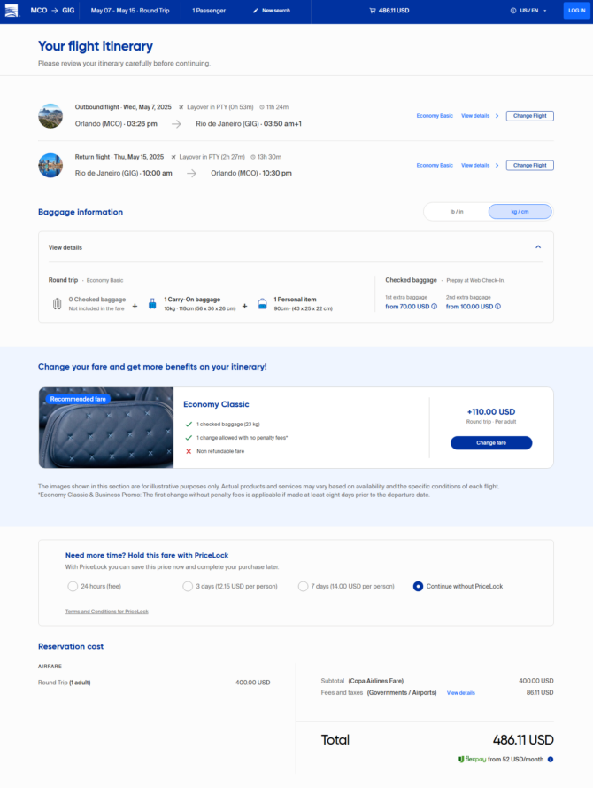Click the Change fare button
The height and width of the screenshot is (788, 593).
491,442
